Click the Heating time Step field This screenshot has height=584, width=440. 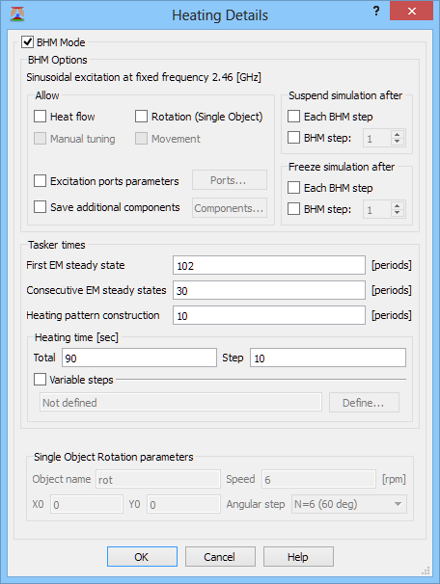coord(328,358)
